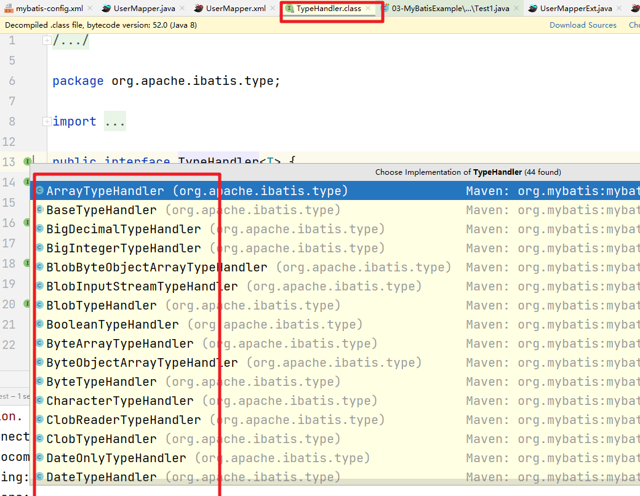Close the mybatis-config.xml tab
The image size is (640, 496).
point(90,8)
